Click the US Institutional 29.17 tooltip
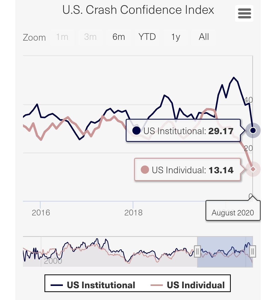The image size is (276, 300). point(183,131)
